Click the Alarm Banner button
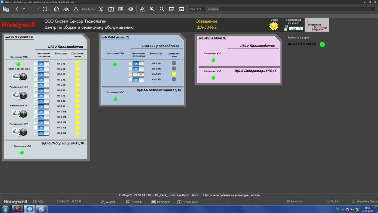The height and width of the screenshot is (213, 378). pos(88,9)
